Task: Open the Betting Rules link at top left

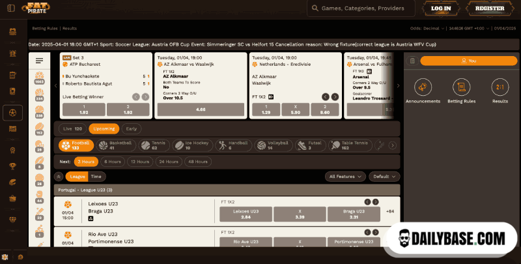Action: click(x=45, y=29)
